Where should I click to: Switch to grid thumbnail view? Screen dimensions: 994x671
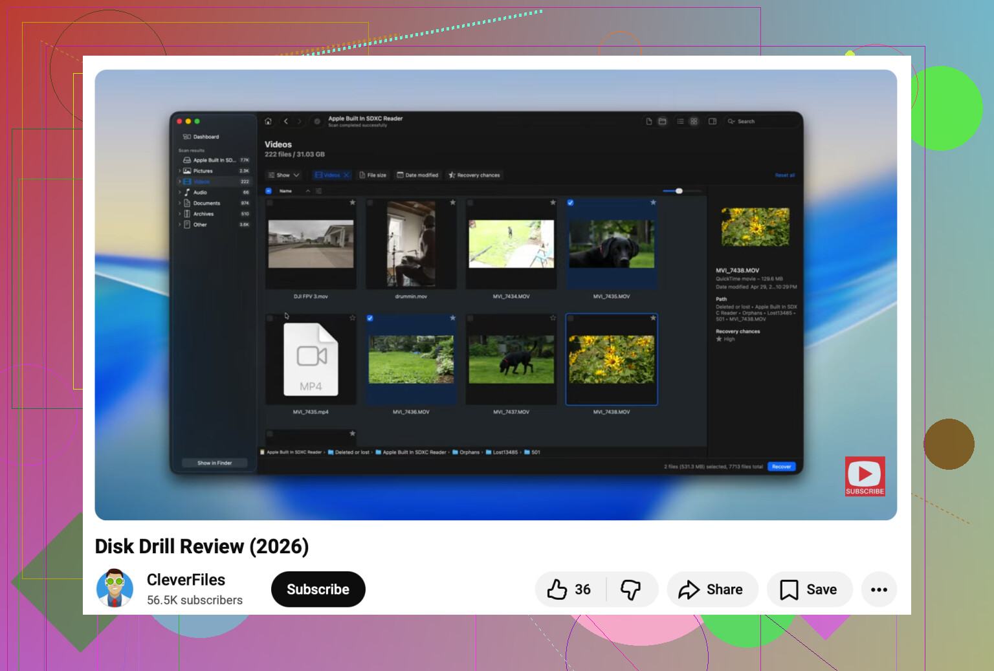694,121
